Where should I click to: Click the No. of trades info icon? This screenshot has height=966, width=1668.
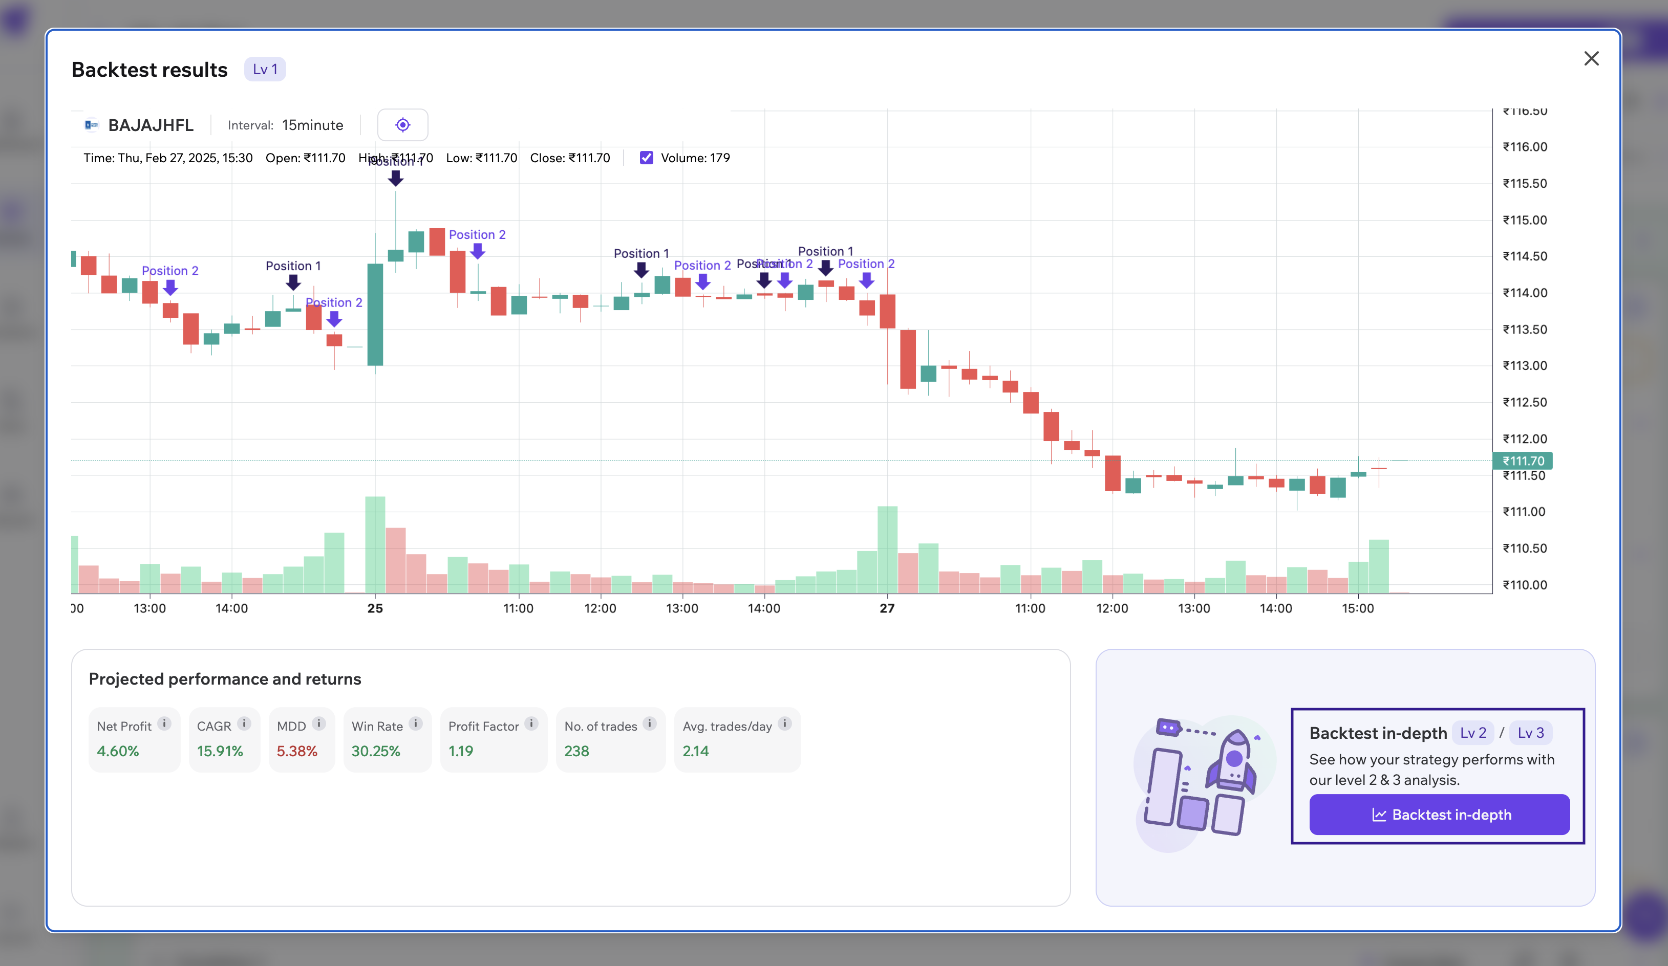pyautogui.click(x=649, y=723)
